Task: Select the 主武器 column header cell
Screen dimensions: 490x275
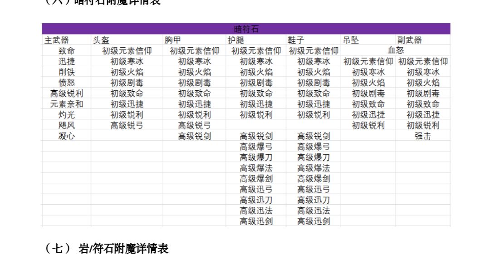Action: (x=67, y=39)
